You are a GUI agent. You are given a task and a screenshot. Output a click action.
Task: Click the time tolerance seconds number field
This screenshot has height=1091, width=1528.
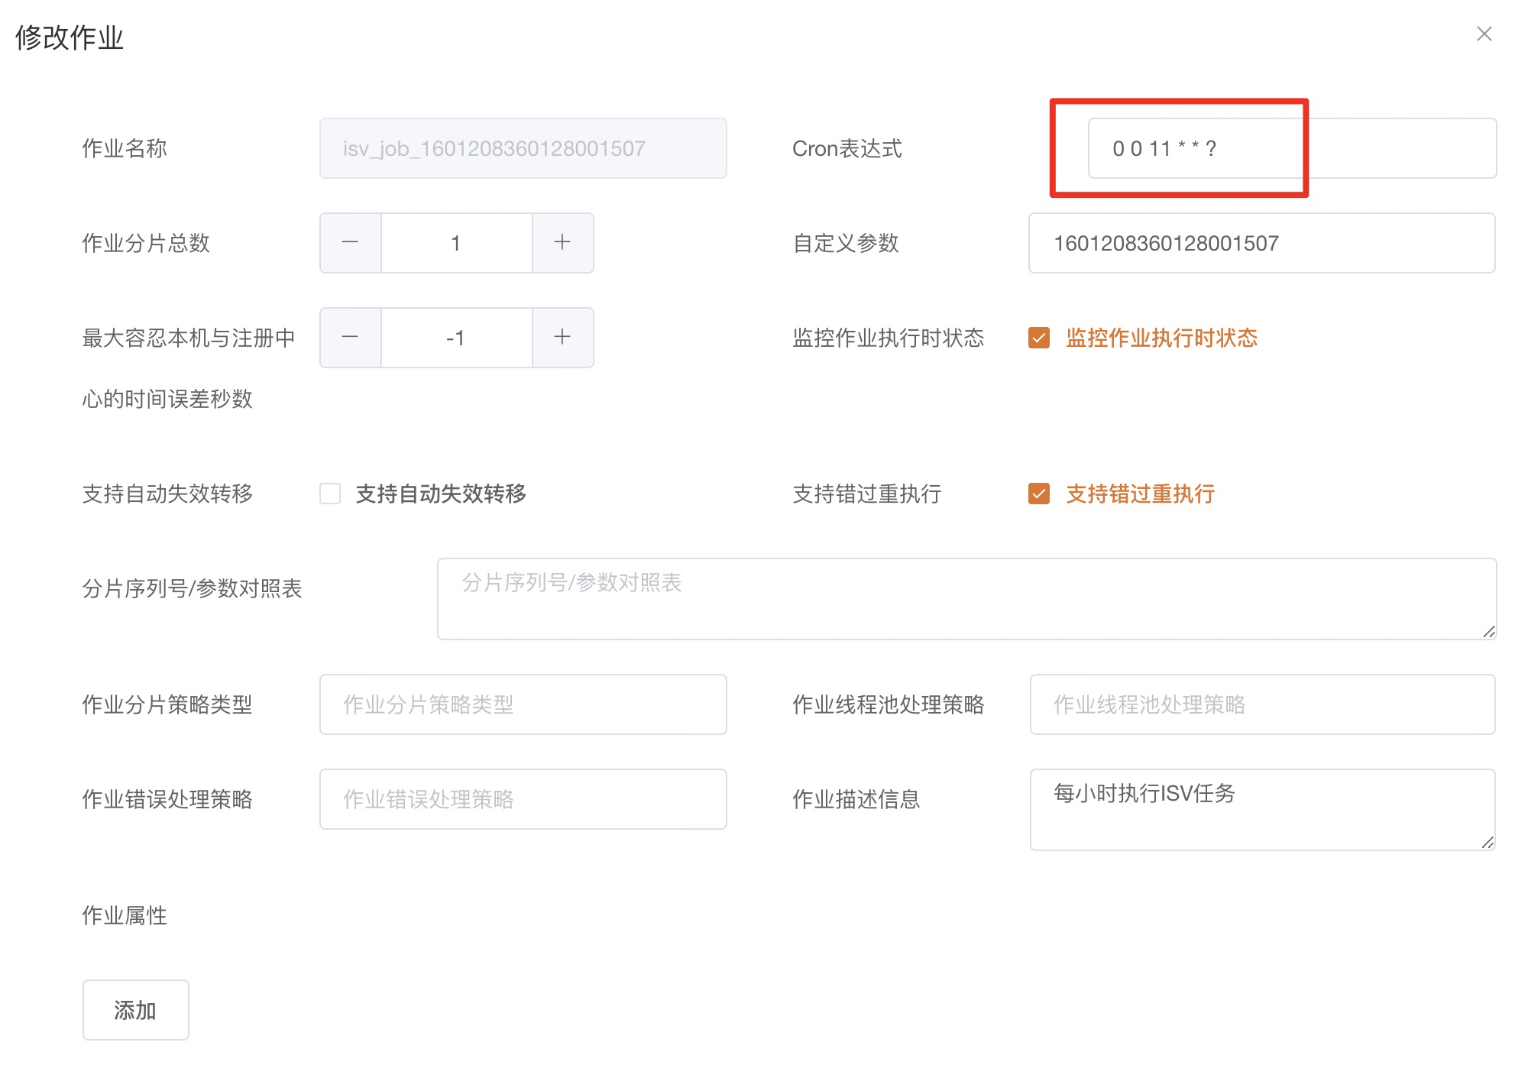(x=456, y=338)
